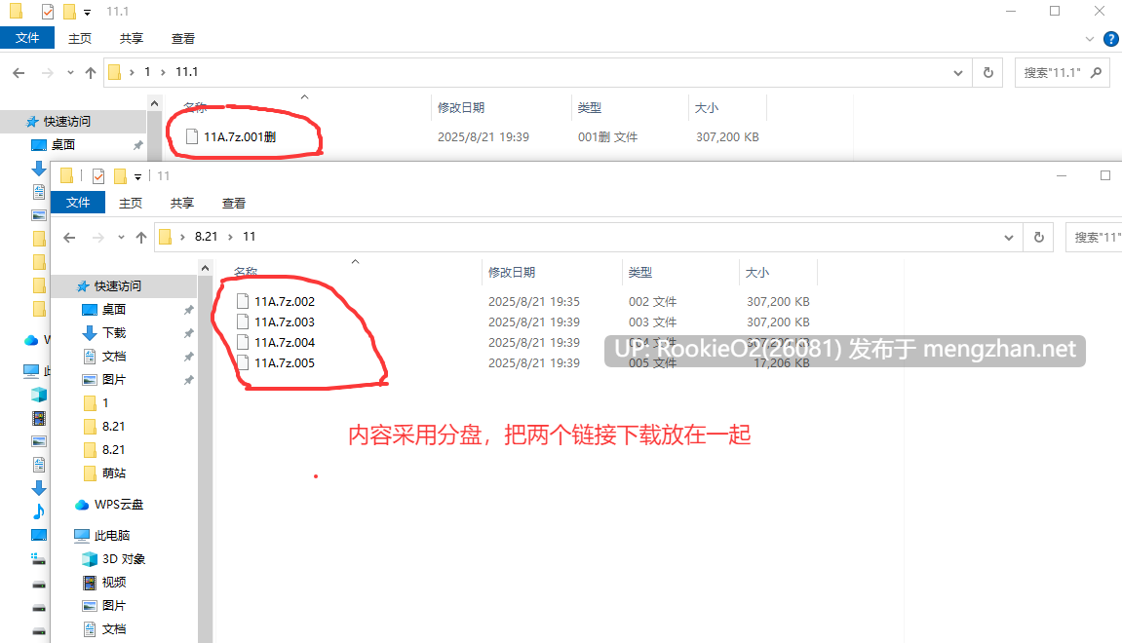Go up one level in the 11.1 window
Screen dimensions: 1122x643
click(x=90, y=72)
